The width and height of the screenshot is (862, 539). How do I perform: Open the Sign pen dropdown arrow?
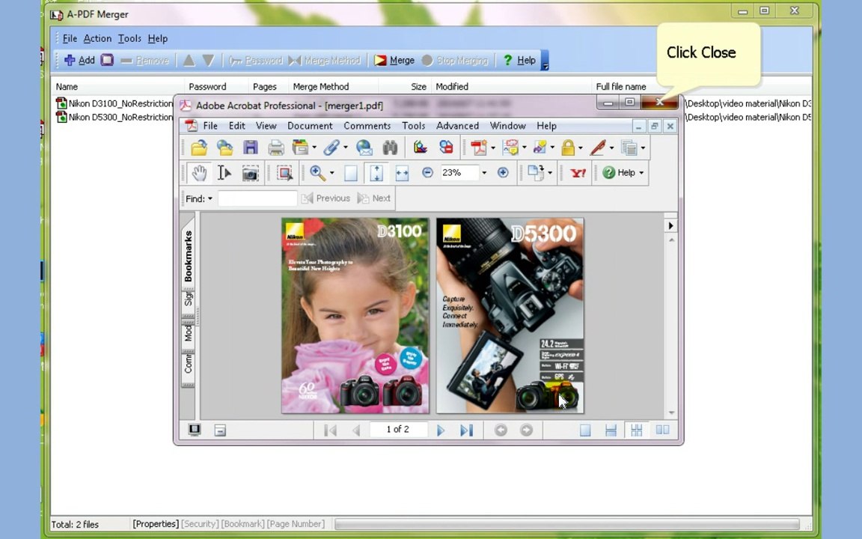[611, 147]
